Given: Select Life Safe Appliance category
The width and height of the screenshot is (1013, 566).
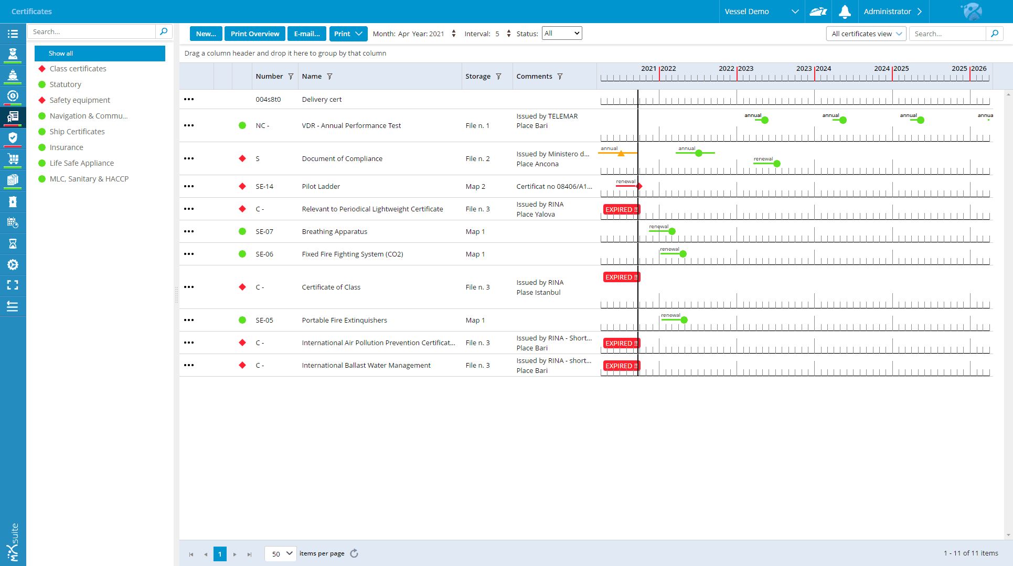Looking at the screenshot, I should [x=81, y=163].
